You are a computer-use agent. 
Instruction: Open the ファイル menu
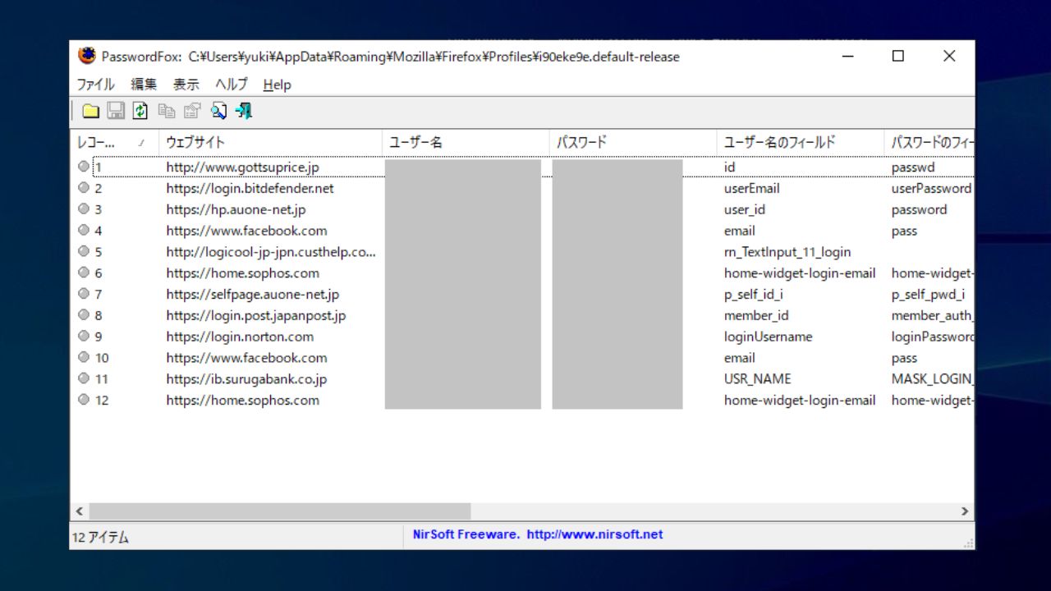click(x=95, y=85)
